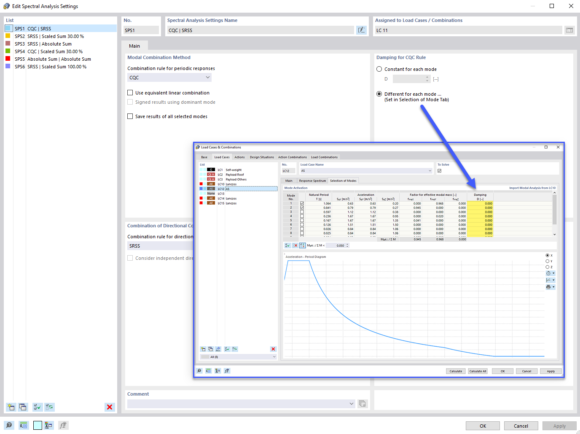This screenshot has height=434, width=580.
Task: Create a new spectral analysis setting
Action: [11, 407]
